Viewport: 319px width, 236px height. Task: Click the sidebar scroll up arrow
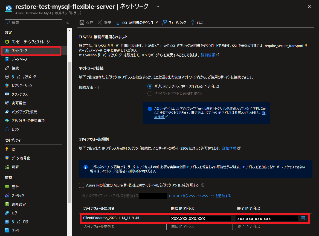tap(69, 30)
